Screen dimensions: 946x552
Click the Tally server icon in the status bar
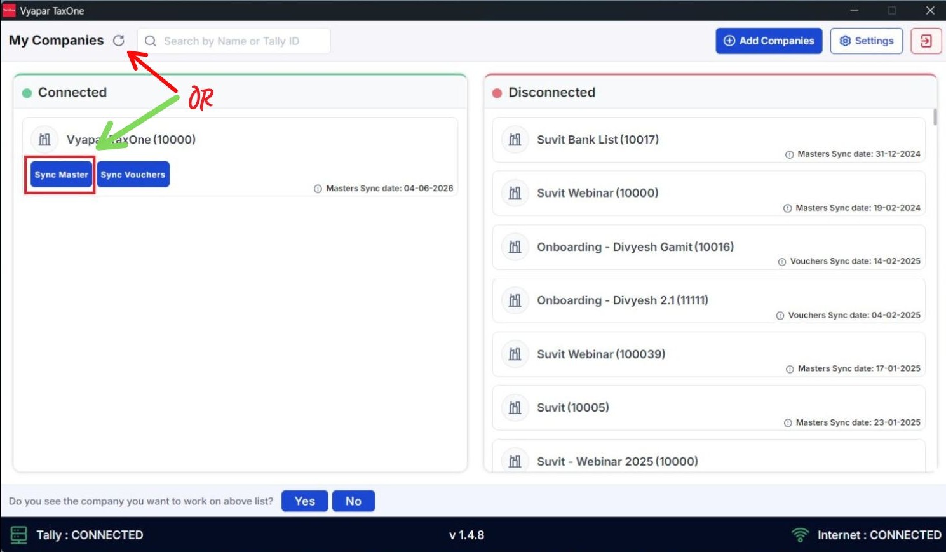tap(19, 535)
